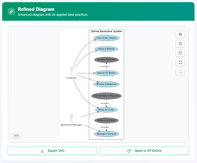The height and width of the screenshot is (163, 197).
Task: Reset the diagram view
Action: click(180, 53)
